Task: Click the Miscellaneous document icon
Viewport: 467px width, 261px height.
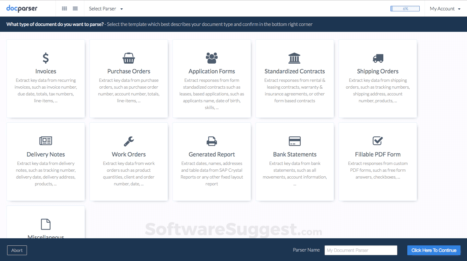Action: (45, 224)
